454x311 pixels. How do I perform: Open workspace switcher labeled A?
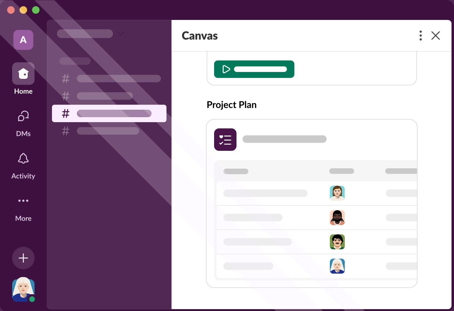23,40
